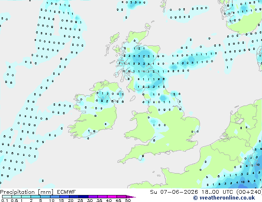Image resolution: width=262 pixels, height=202 pixels.
Task: Click the 5 mm legend color swatch
Action: click(45, 197)
